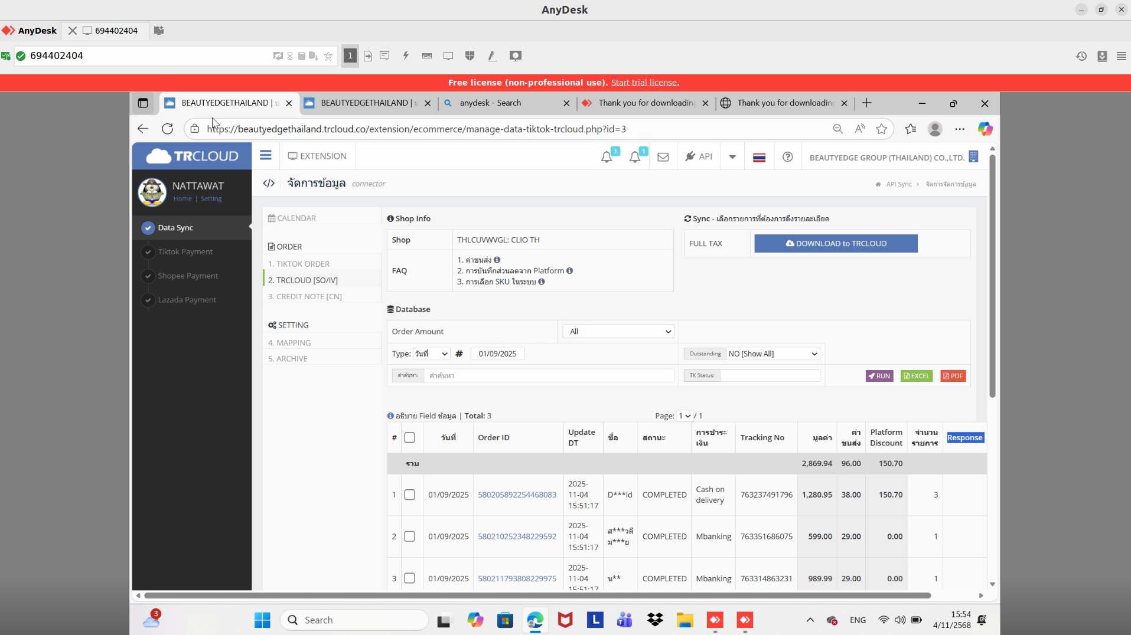Click the TRCloud hamburger menu icon
Viewport: 1131px width, 635px height.
point(265,156)
